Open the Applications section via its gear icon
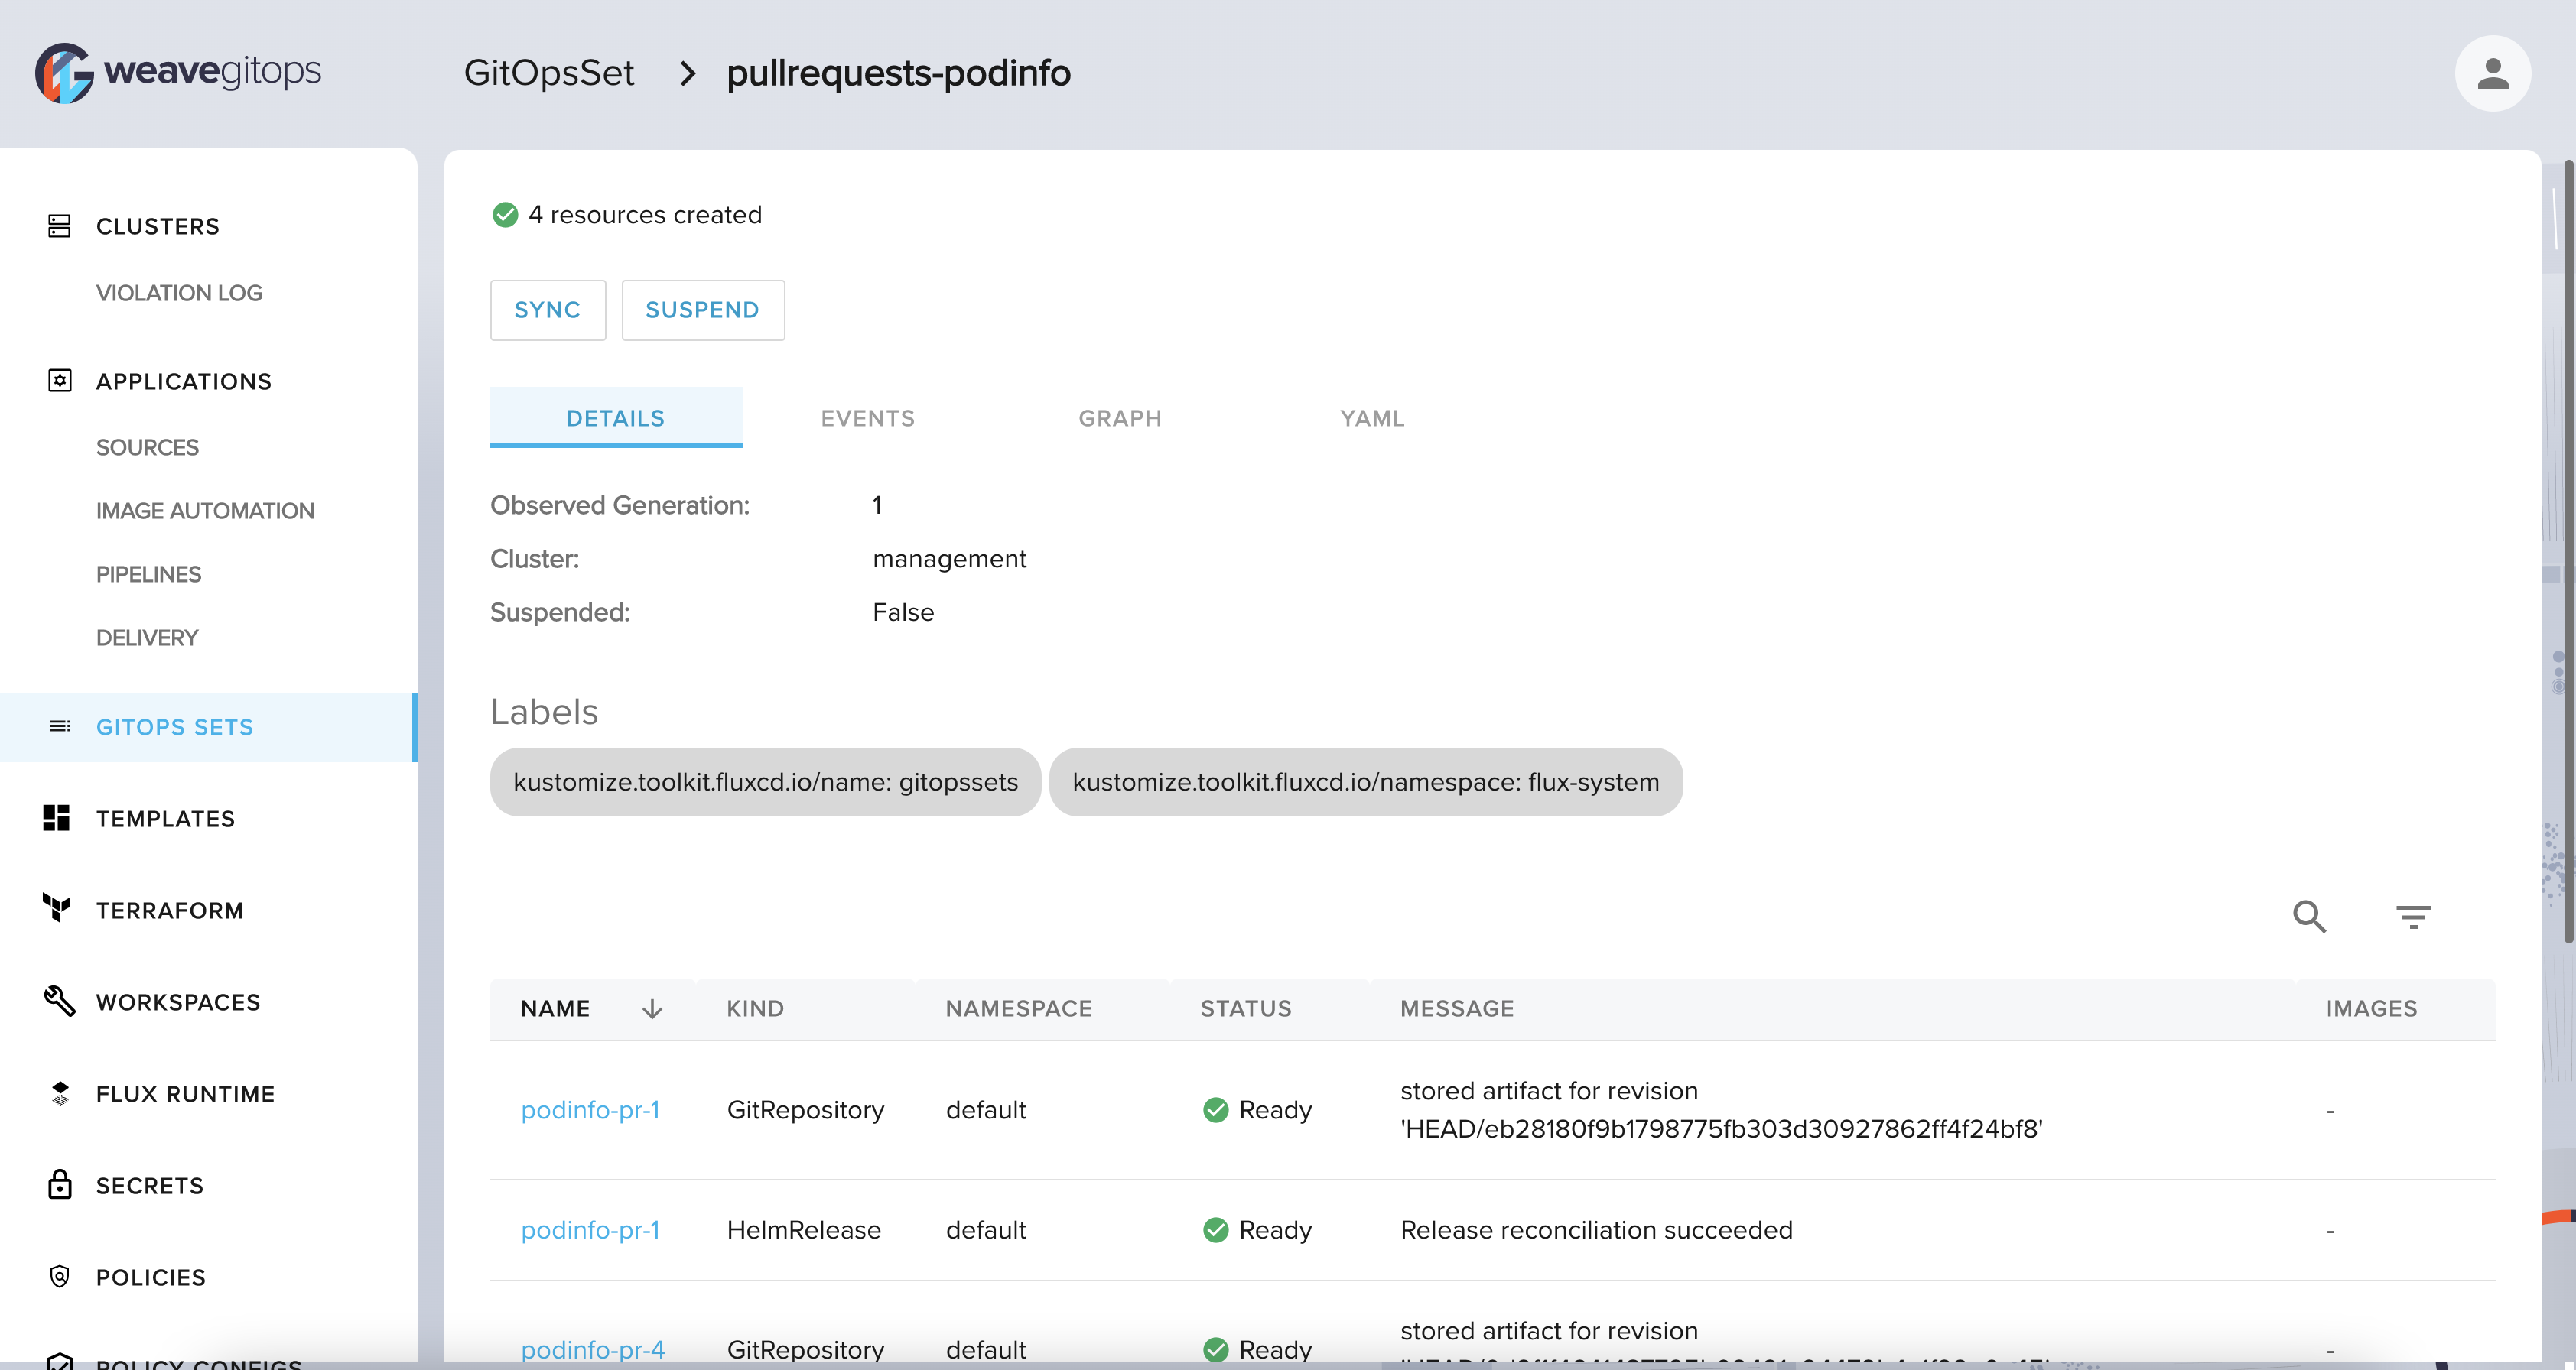The width and height of the screenshot is (2576, 1370). 59,380
